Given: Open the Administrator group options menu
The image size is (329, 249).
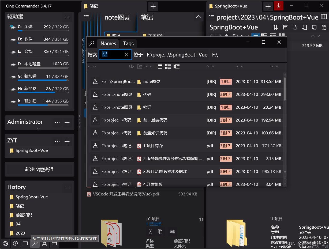Looking at the screenshot, I should click(57, 123).
